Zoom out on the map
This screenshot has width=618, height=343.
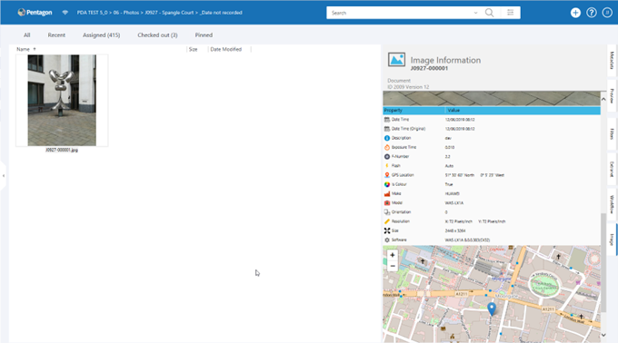(x=393, y=266)
